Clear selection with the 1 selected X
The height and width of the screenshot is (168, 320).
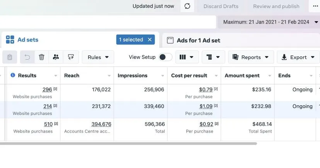tap(150, 40)
